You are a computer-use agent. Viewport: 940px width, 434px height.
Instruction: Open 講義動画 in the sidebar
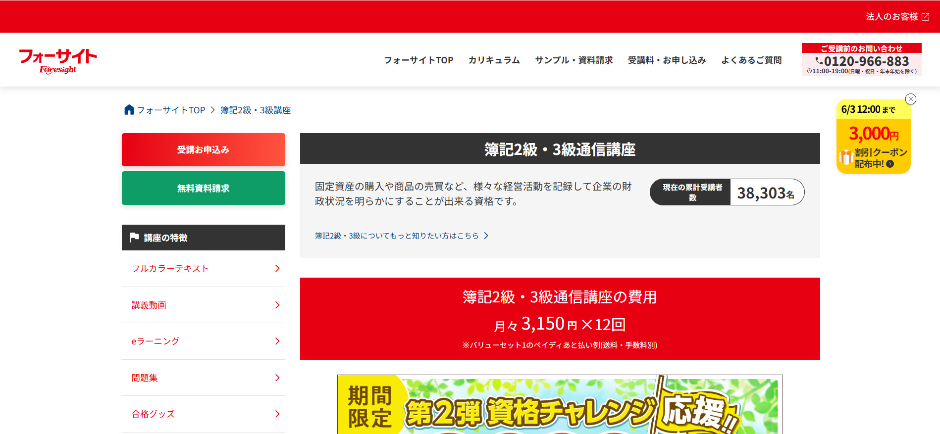click(x=204, y=305)
